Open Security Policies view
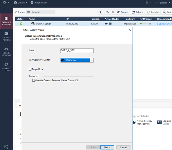 pos(6,37)
